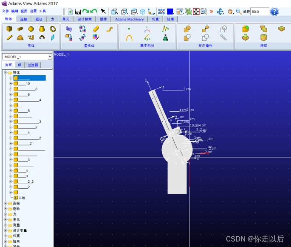Expand the 力 tree folder
Screen dimensions: 291x247
(x=6, y=214)
